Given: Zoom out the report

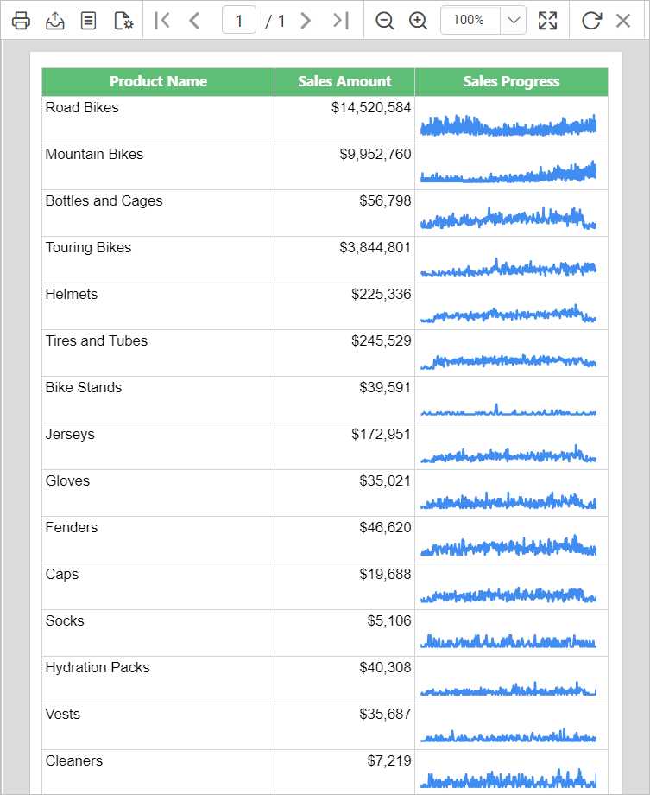Looking at the screenshot, I should tap(385, 20).
